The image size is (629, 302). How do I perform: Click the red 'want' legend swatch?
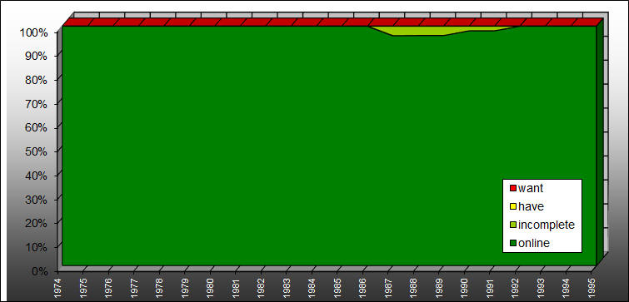512,188
